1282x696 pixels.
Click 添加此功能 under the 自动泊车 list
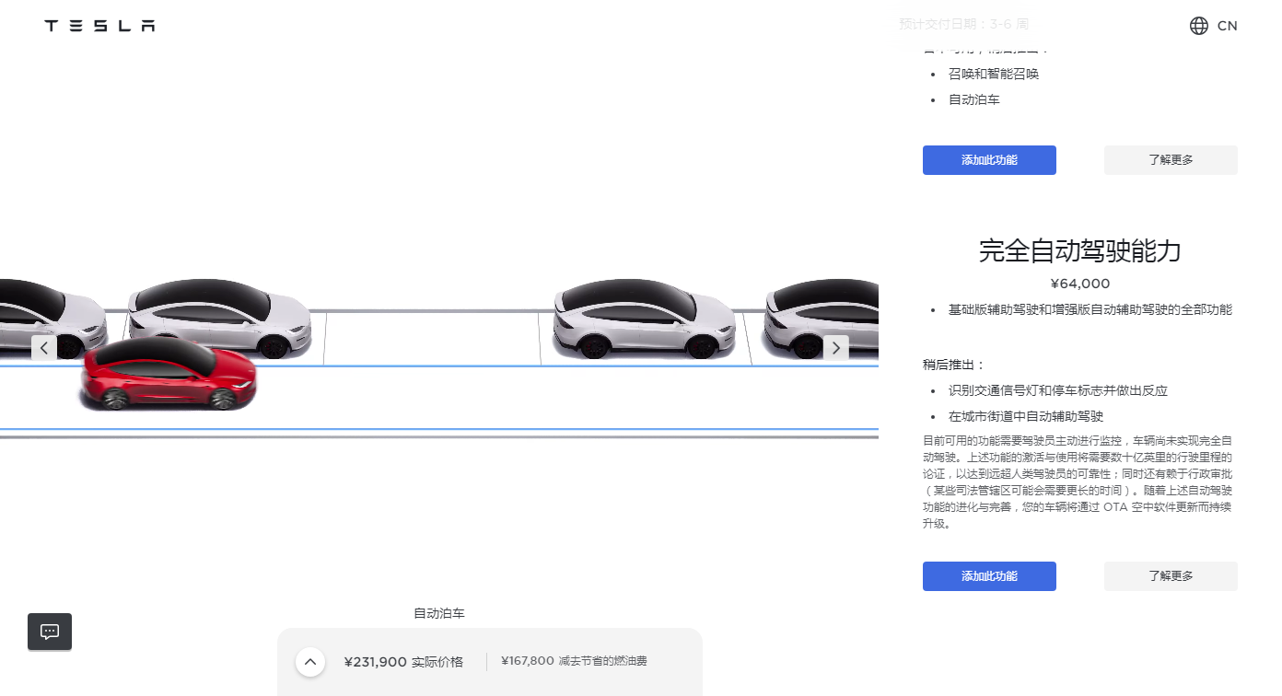point(989,160)
